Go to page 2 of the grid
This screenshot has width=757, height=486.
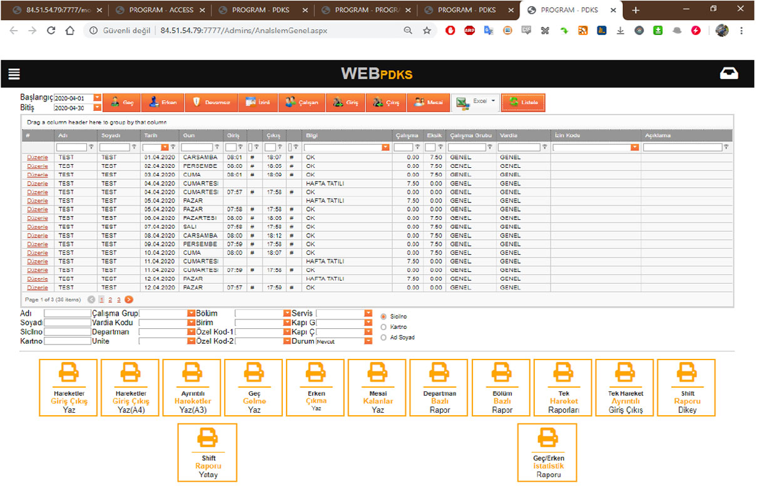pos(110,300)
